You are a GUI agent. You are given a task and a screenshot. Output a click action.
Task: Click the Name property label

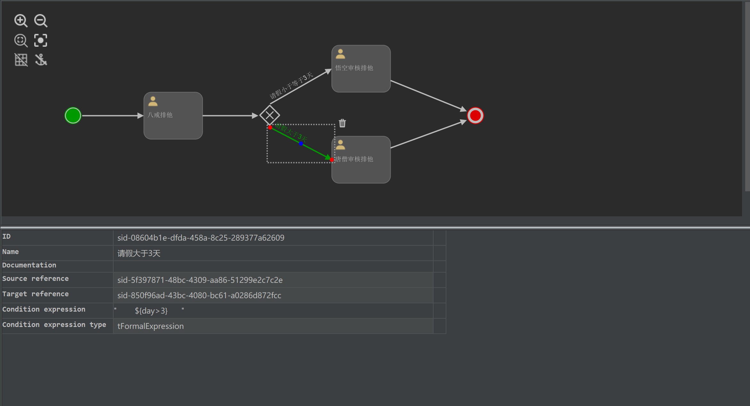pos(11,252)
